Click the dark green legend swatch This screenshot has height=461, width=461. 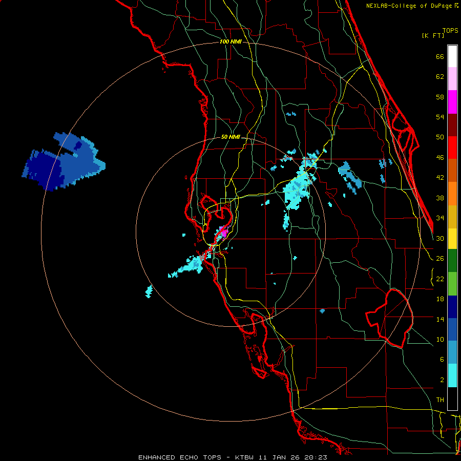[x=452, y=261]
